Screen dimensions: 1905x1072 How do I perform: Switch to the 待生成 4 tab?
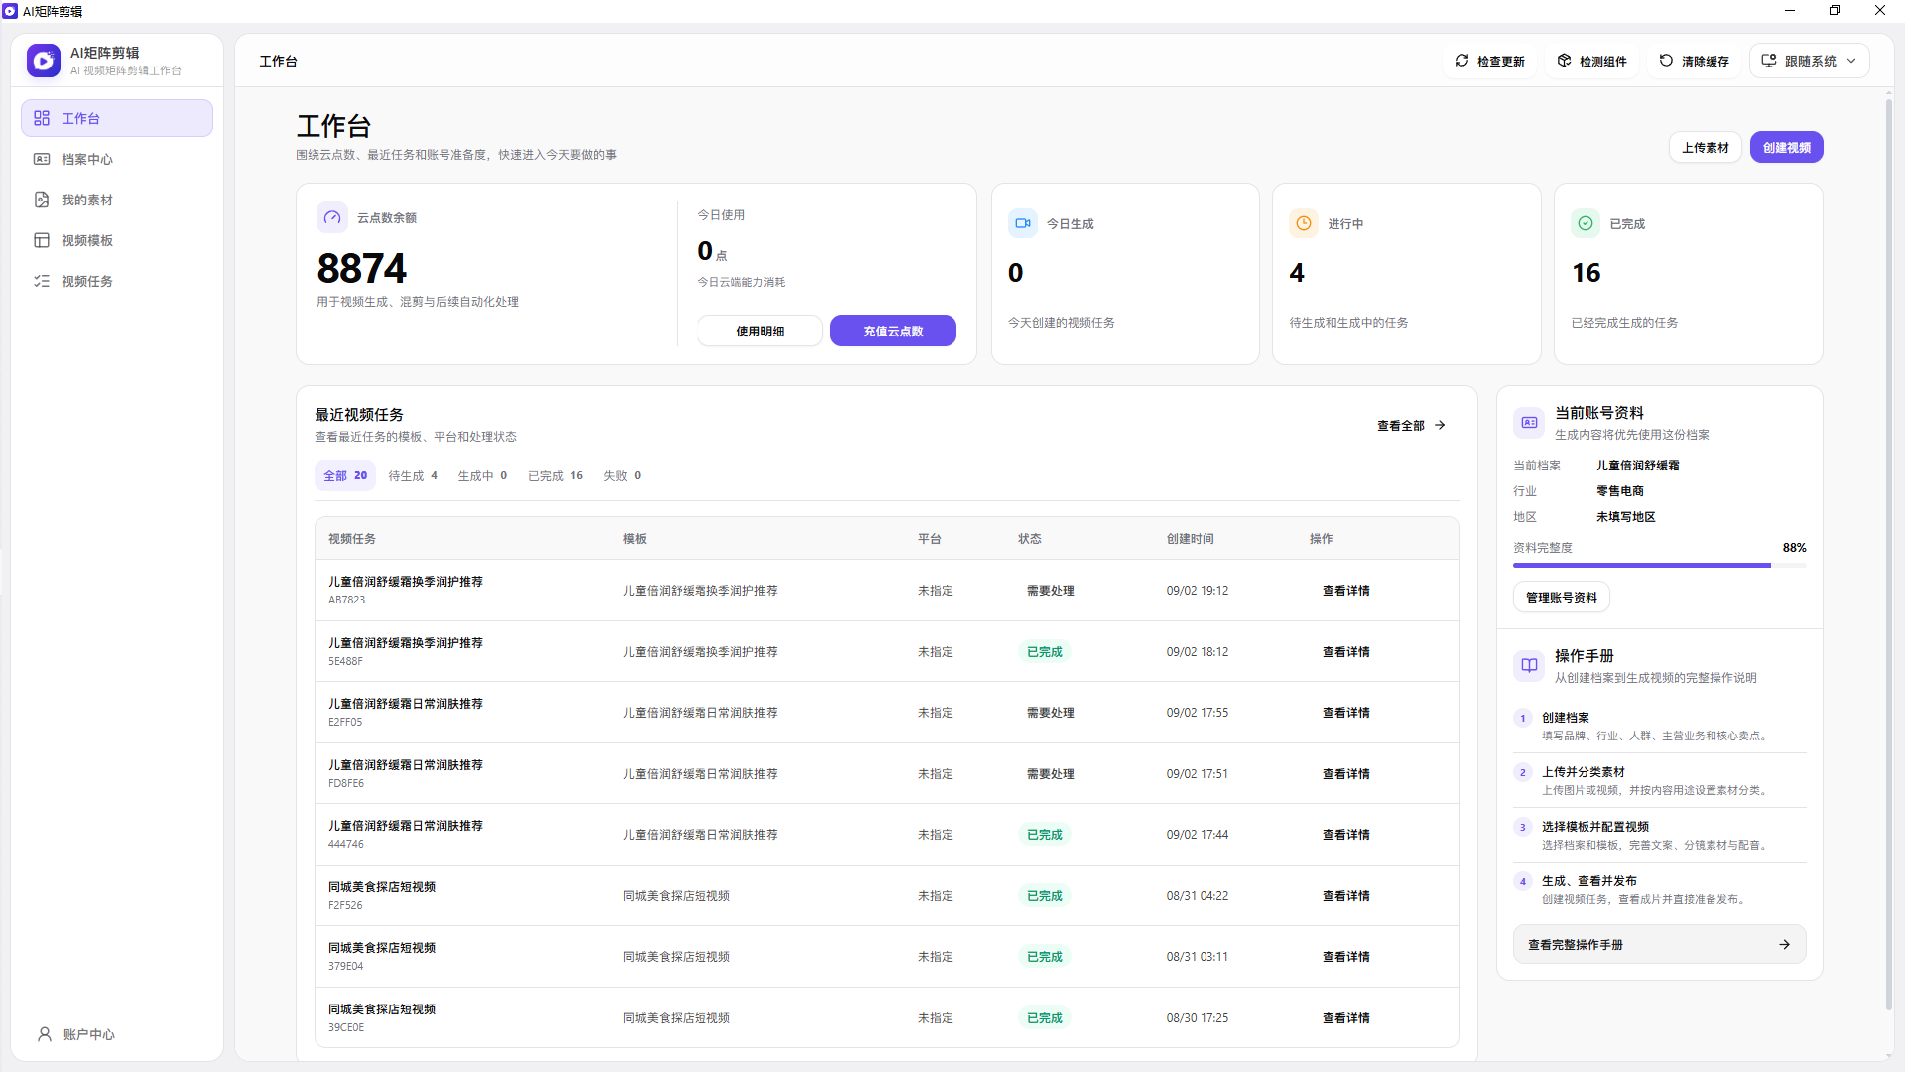tap(413, 476)
